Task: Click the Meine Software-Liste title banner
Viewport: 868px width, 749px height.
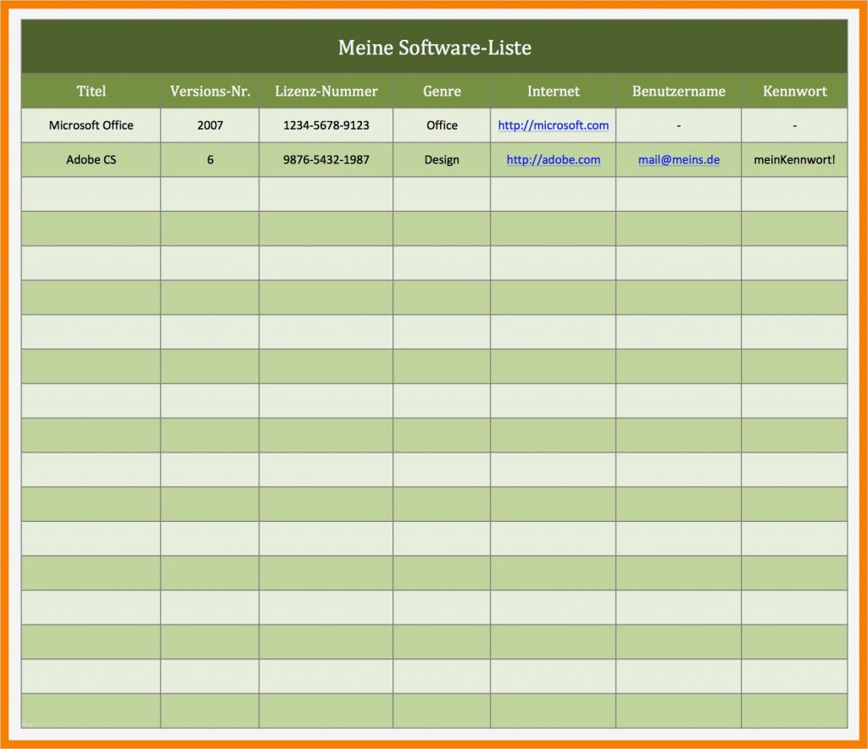Action: tap(434, 47)
